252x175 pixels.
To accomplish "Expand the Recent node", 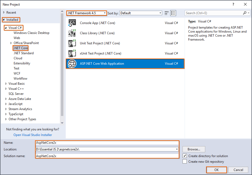I will [4, 12].
